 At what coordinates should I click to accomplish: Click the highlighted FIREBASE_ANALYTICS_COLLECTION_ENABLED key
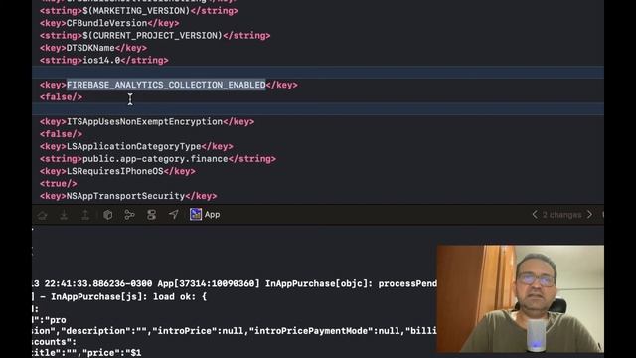tap(166, 85)
